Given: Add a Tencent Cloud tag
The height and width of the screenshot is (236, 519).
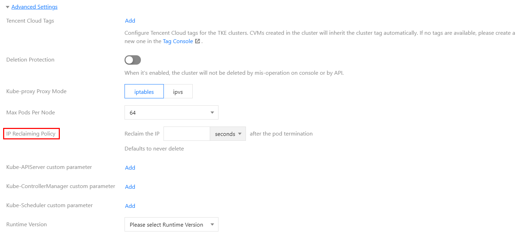Looking at the screenshot, I should [x=130, y=21].
